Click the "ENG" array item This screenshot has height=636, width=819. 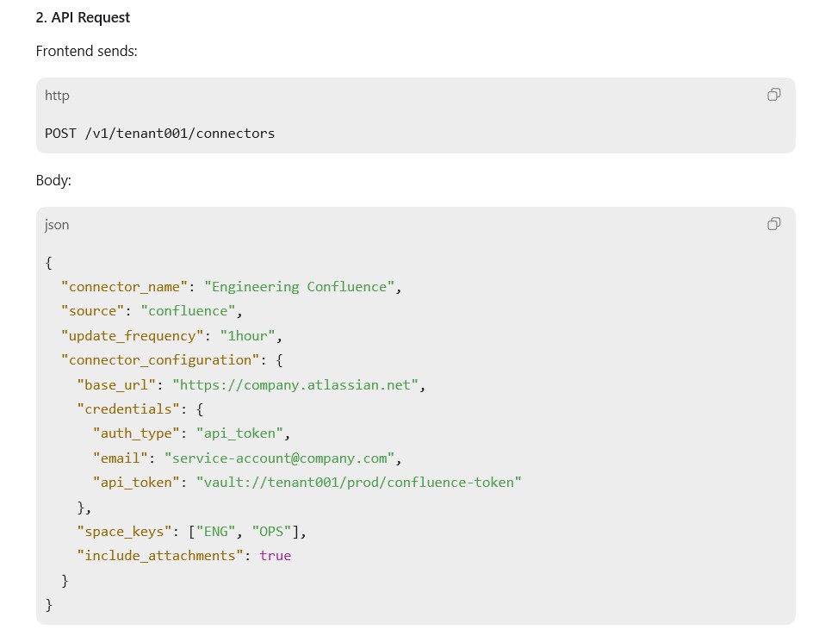215,532
